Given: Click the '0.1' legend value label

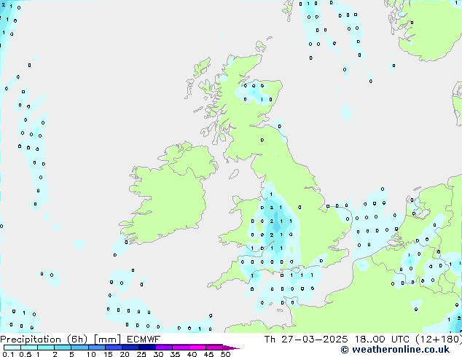Looking at the screenshot, I should coord(8,354).
